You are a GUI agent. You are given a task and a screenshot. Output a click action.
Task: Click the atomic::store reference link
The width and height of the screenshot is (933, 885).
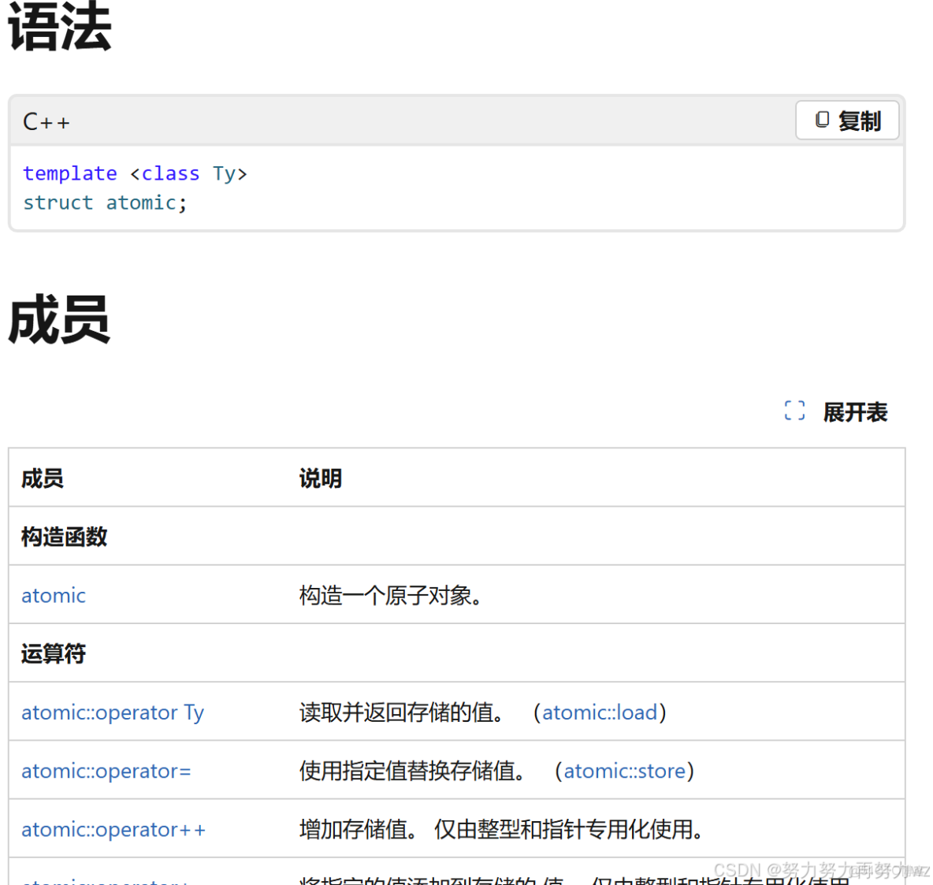pyautogui.click(x=625, y=771)
